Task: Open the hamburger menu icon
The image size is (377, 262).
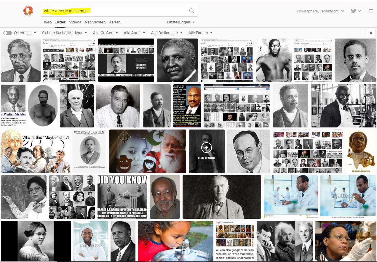Action: (371, 11)
